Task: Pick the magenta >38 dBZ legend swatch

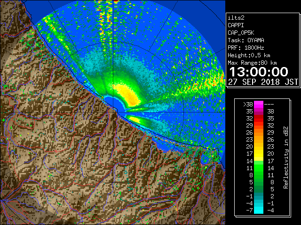Action: click(x=259, y=105)
